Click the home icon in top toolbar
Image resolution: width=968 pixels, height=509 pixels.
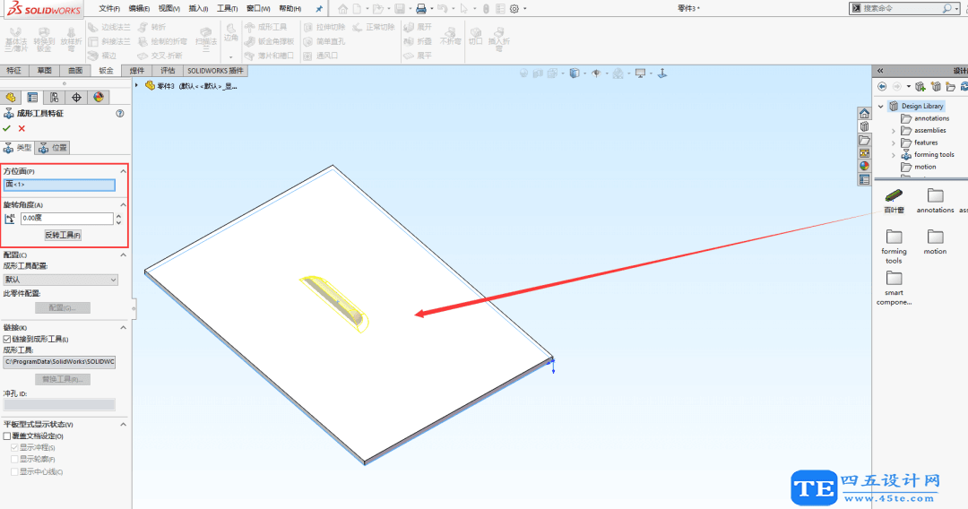tap(342, 9)
